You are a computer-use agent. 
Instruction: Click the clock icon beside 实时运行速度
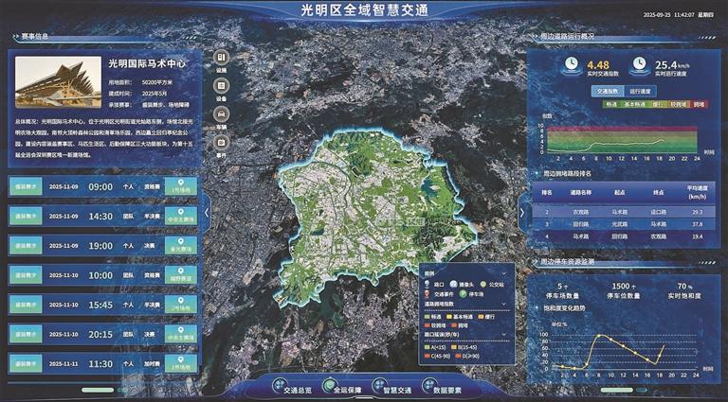coord(639,64)
